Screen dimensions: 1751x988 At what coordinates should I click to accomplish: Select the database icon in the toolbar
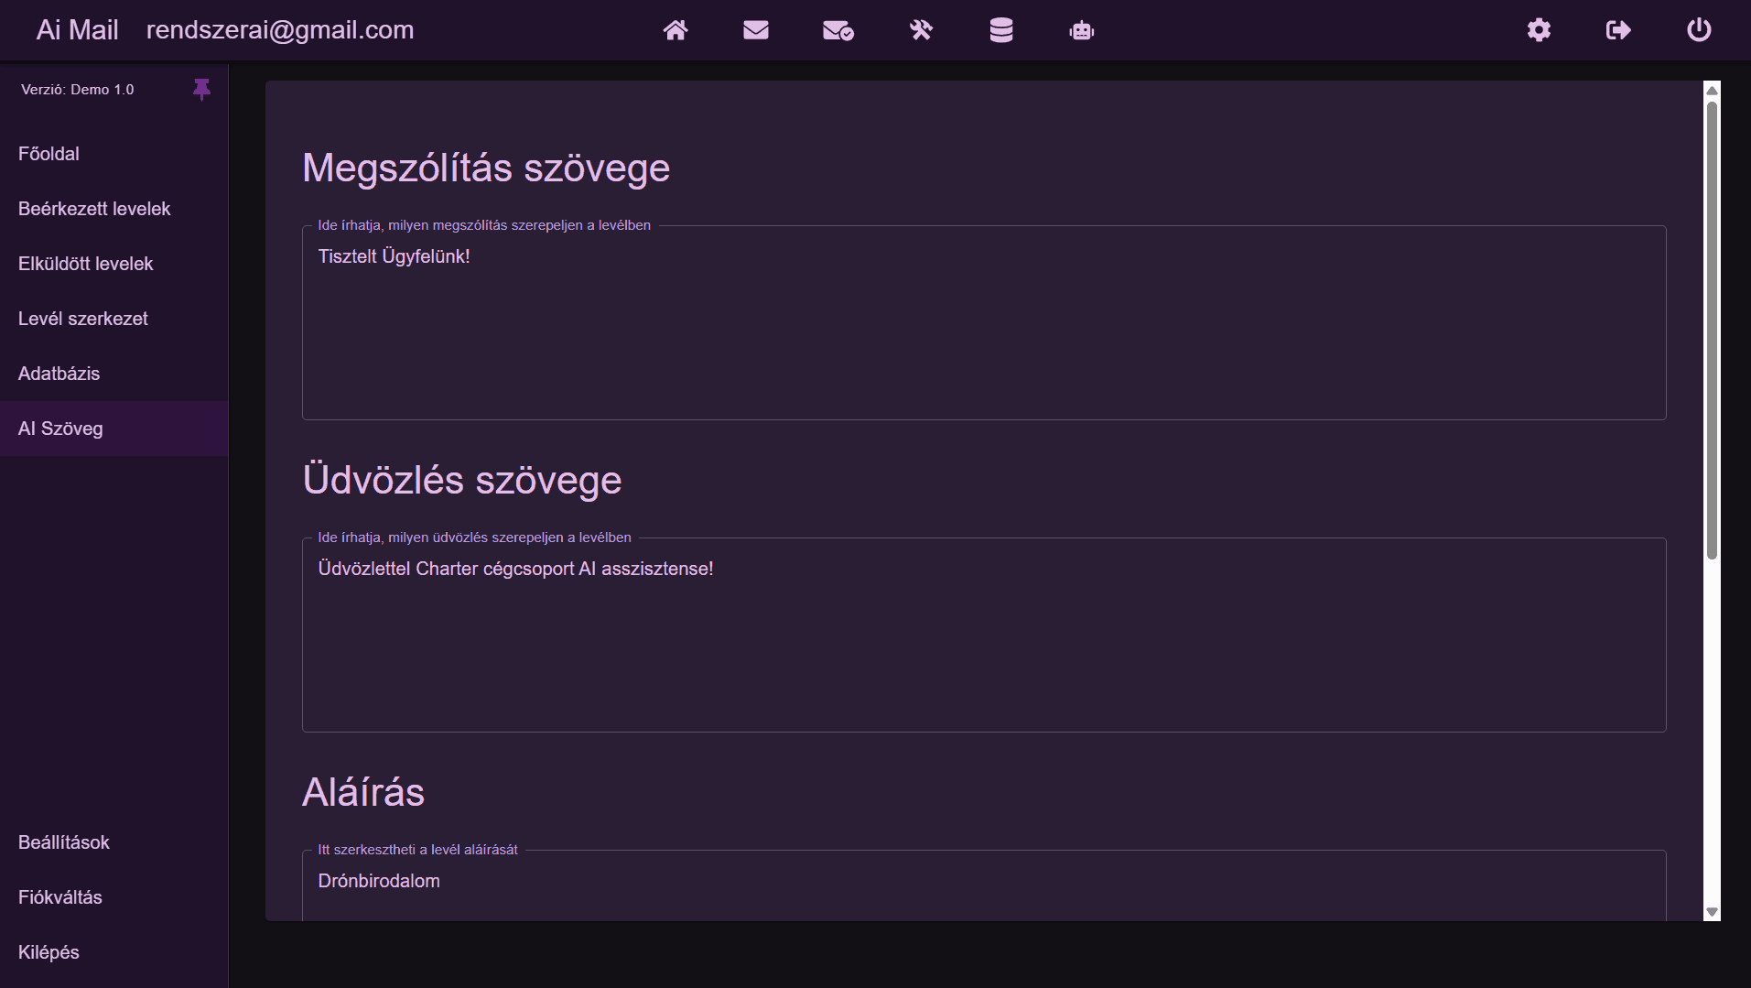tap(1001, 30)
